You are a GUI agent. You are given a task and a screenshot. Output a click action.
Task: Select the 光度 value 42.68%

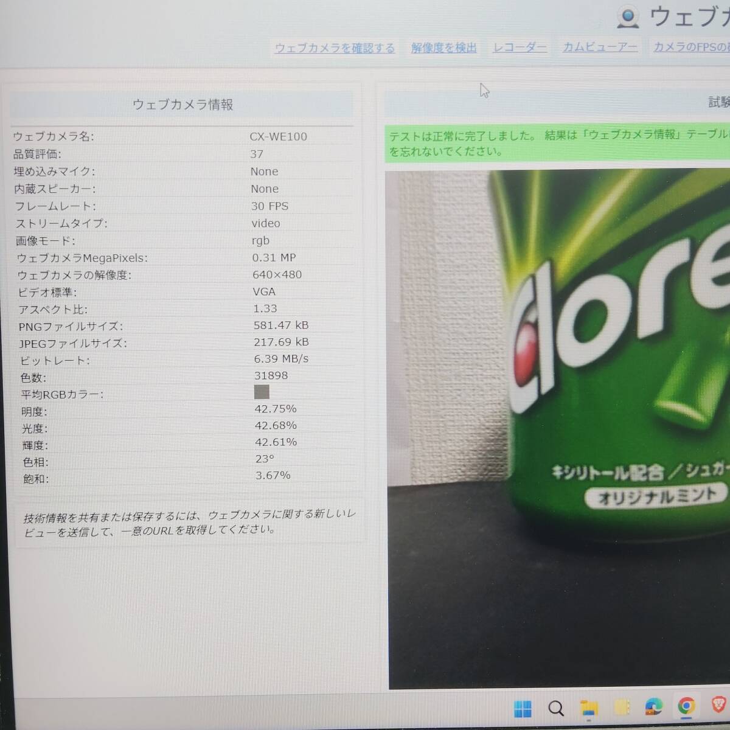[276, 425]
